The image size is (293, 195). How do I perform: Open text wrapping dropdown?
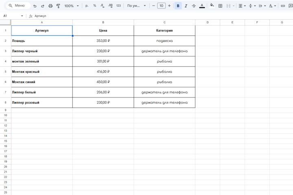(x=262, y=6)
